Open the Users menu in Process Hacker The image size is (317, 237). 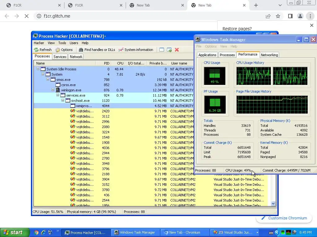pos(74,43)
